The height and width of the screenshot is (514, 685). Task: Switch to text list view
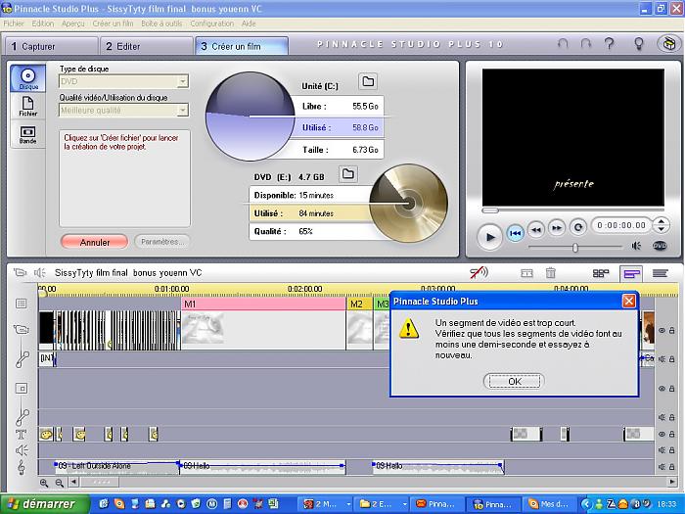click(x=661, y=273)
